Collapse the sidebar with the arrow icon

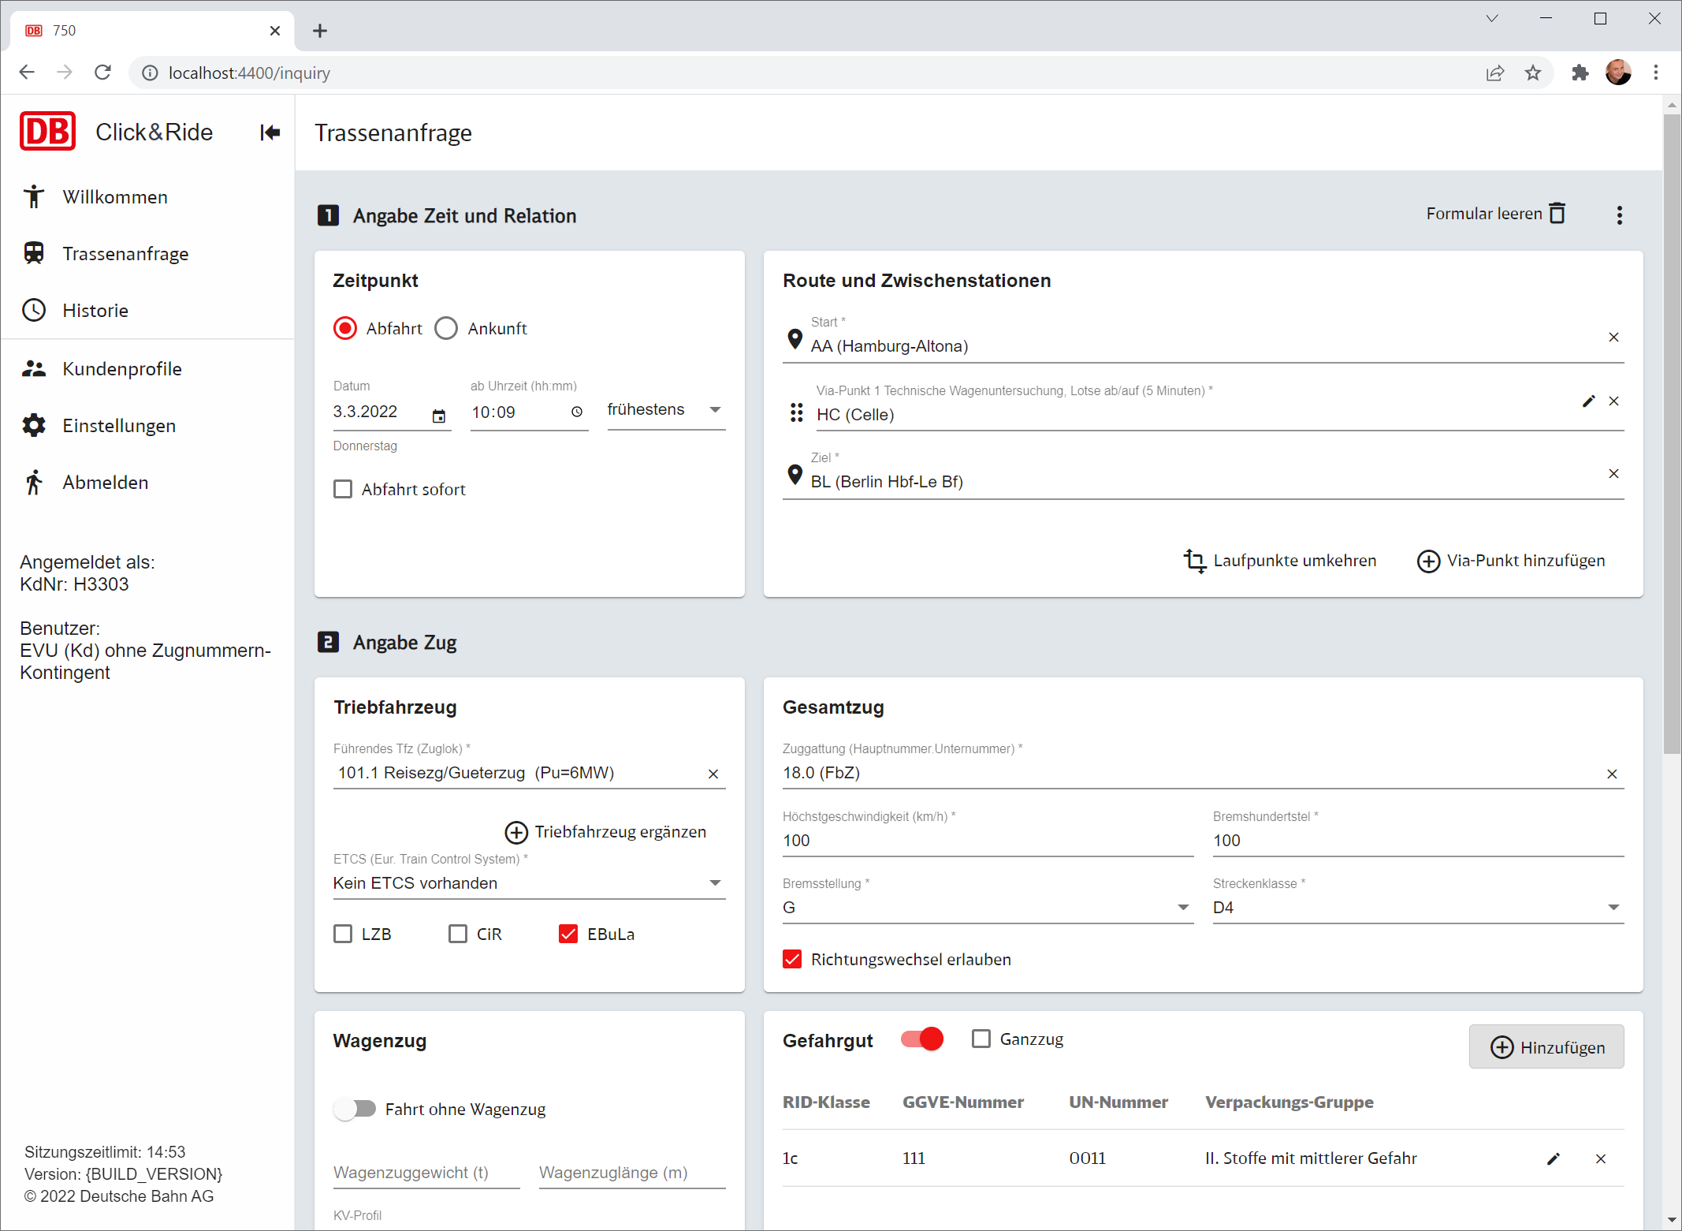270,132
